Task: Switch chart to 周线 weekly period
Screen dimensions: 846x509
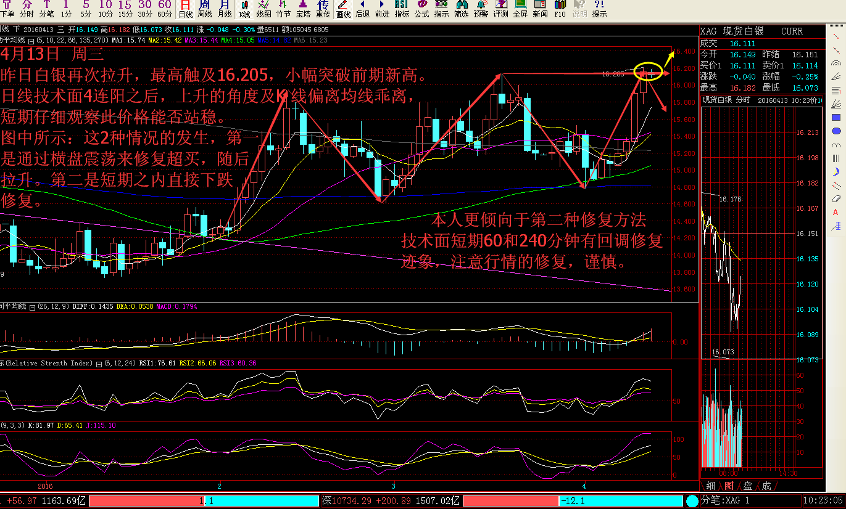Action: pyautogui.click(x=204, y=9)
